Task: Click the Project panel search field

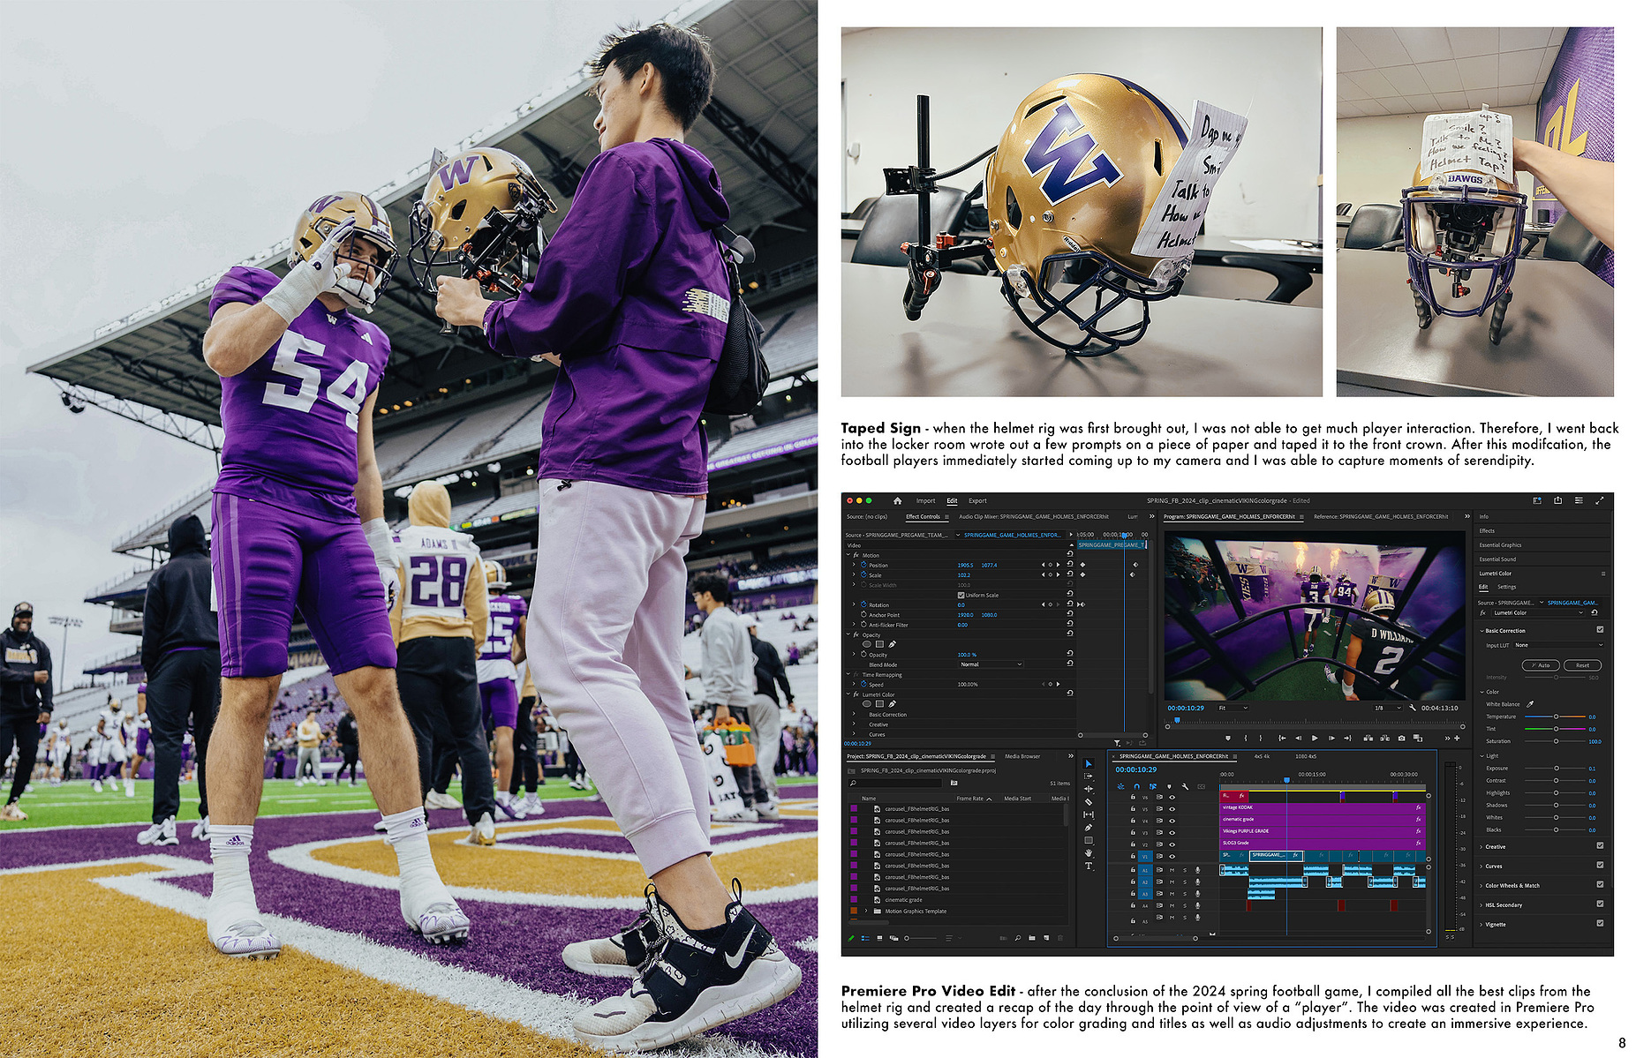Action: (897, 783)
